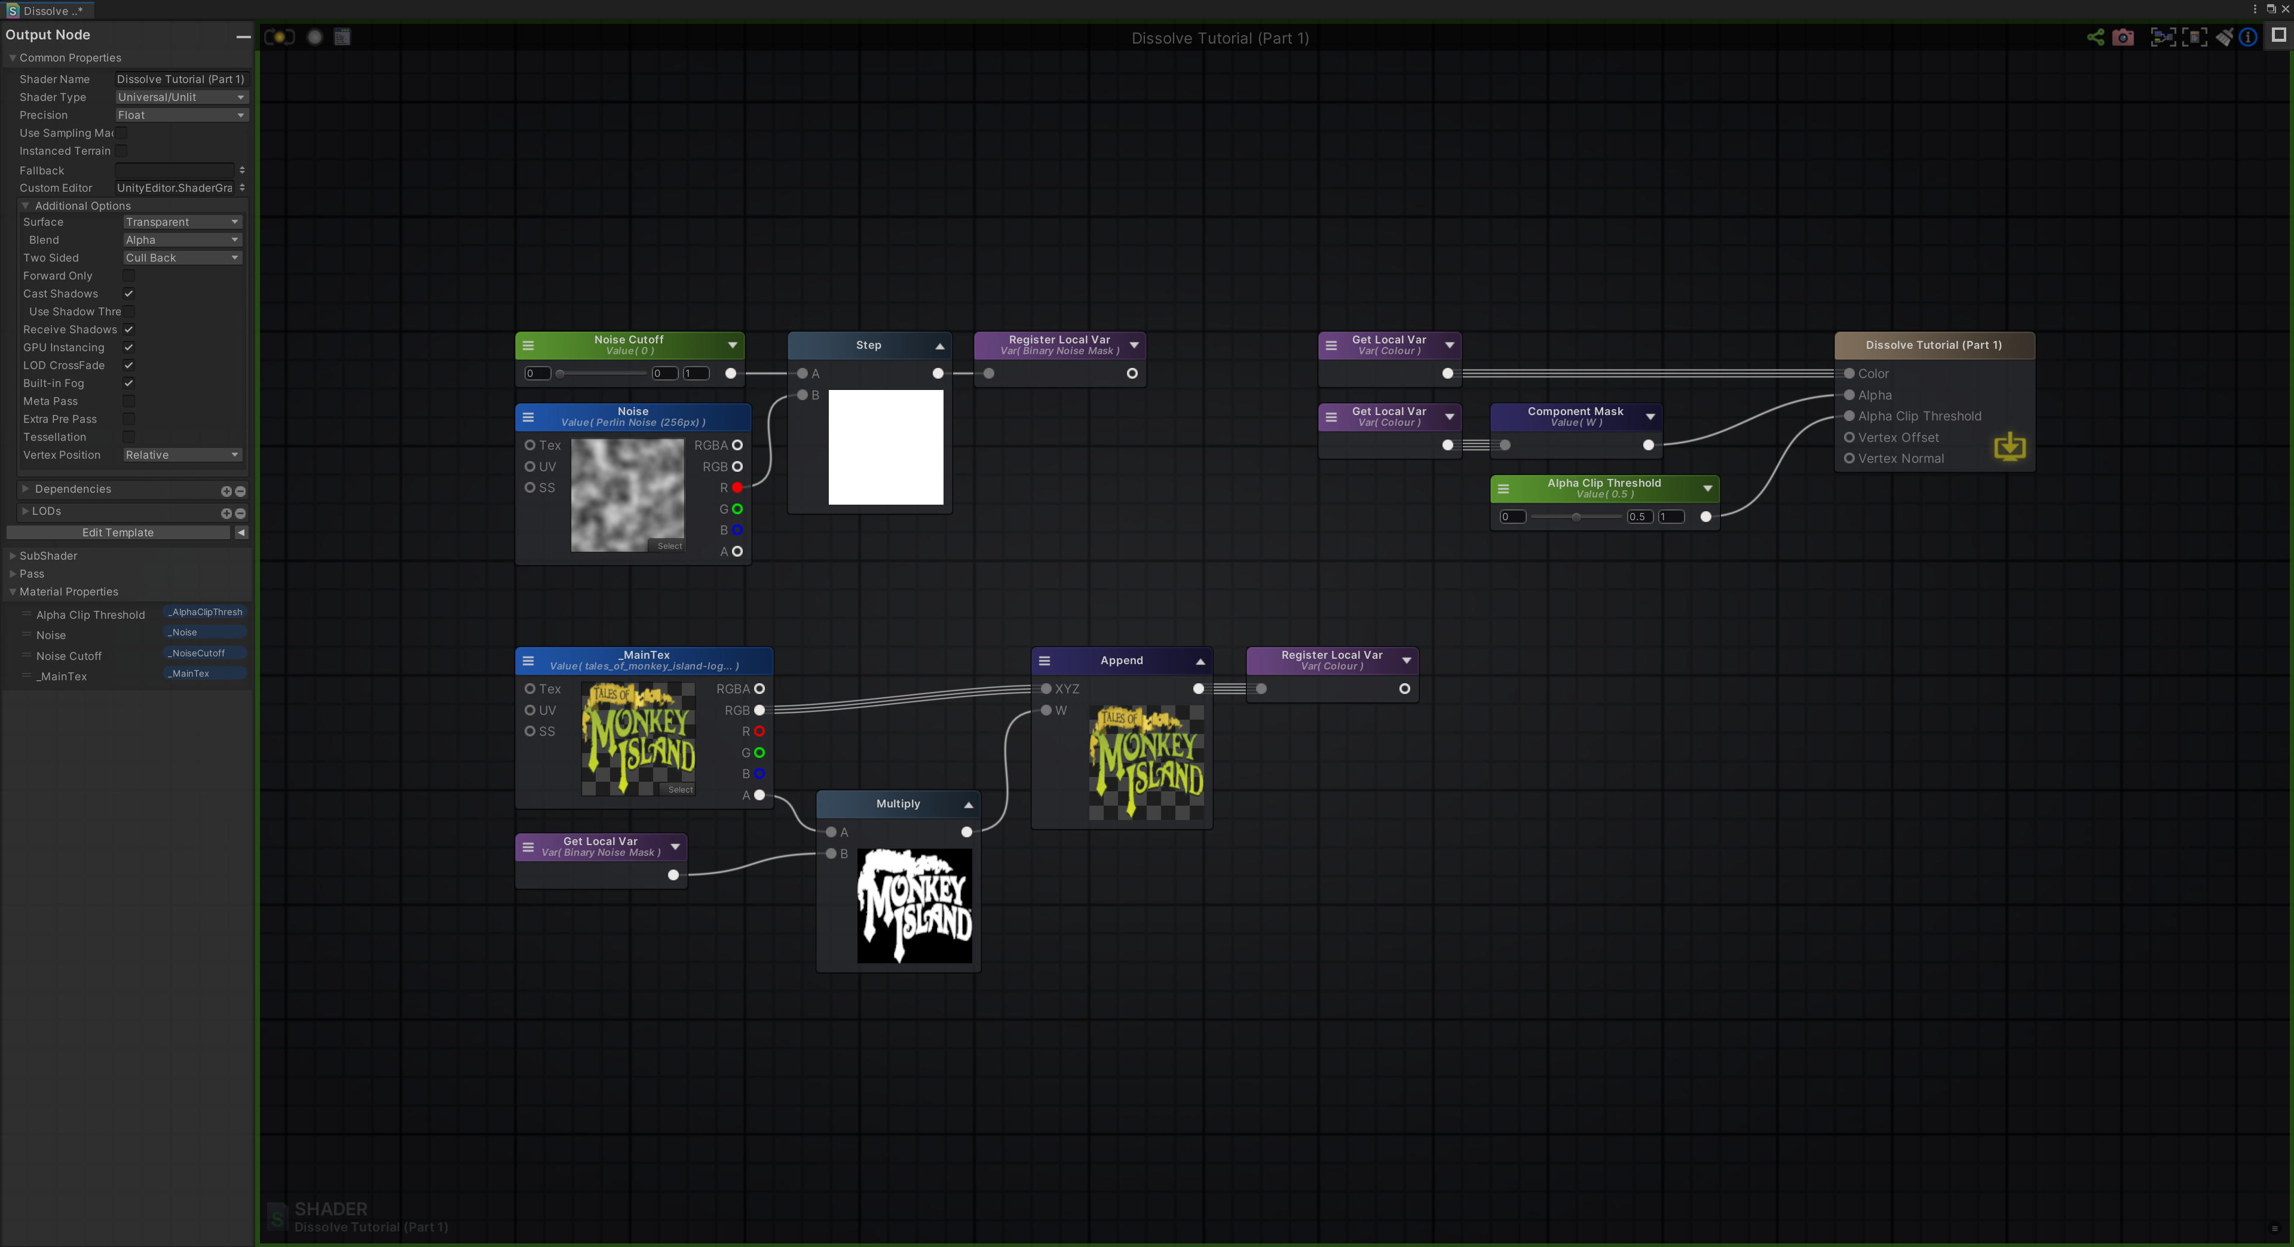The width and height of the screenshot is (2294, 1247).
Task: Click the yellow save icon on output node
Action: 2009,446
